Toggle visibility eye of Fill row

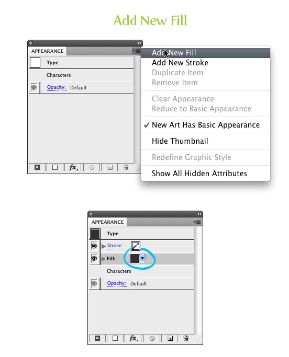(x=94, y=259)
